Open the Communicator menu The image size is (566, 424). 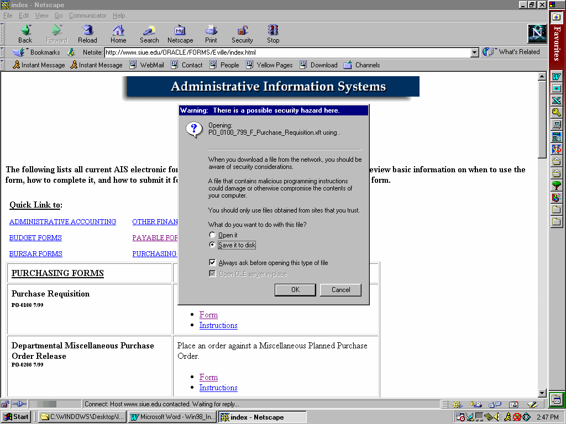pyautogui.click(x=87, y=15)
